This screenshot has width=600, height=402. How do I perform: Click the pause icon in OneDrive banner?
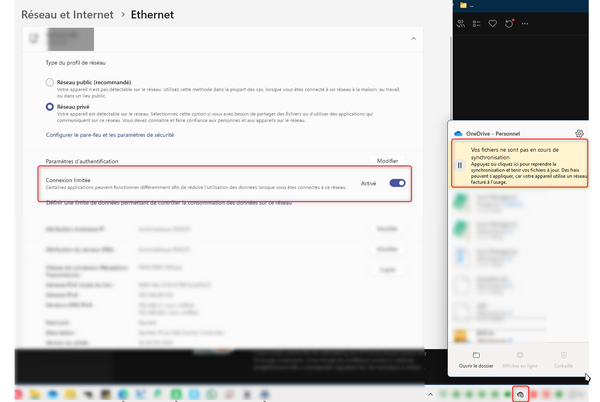460,165
